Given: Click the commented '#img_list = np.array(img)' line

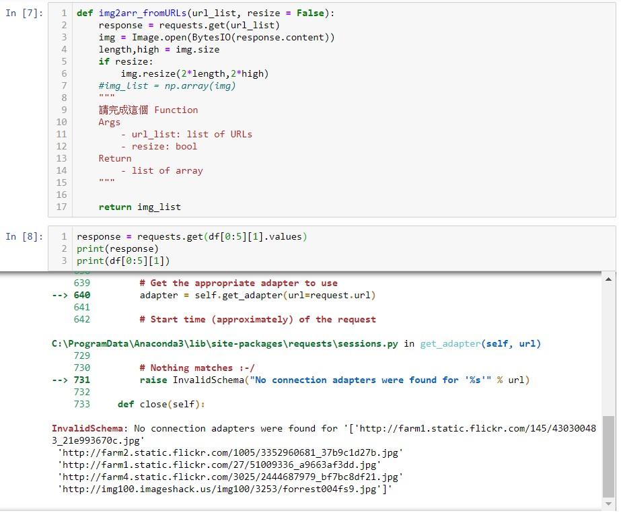Looking at the screenshot, I should [x=167, y=86].
